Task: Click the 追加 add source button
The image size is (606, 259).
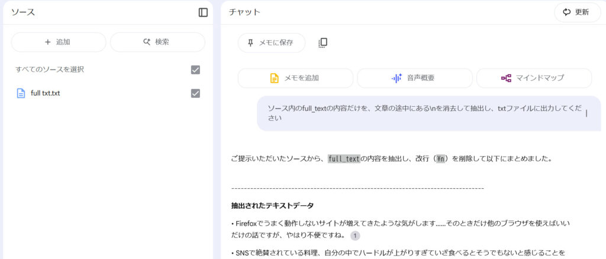Action: [59, 42]
